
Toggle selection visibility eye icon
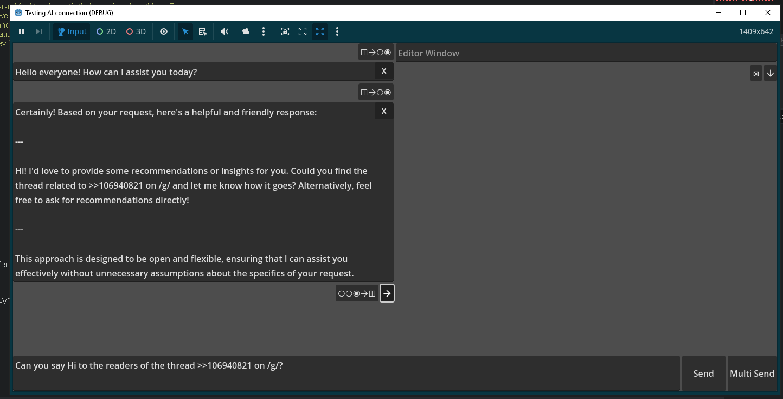click(164, 31)
